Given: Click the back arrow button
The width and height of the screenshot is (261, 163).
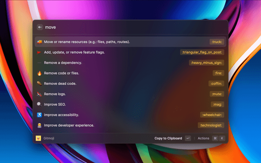Looking at the screenshot, I should point(40,27).
